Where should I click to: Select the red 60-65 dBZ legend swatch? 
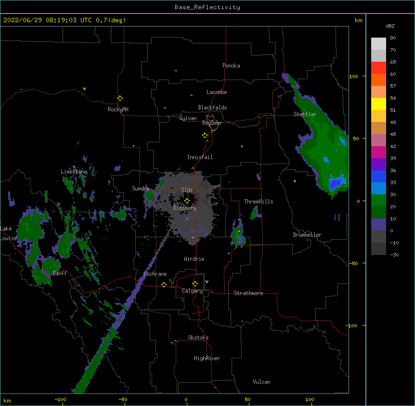point(378,68)
